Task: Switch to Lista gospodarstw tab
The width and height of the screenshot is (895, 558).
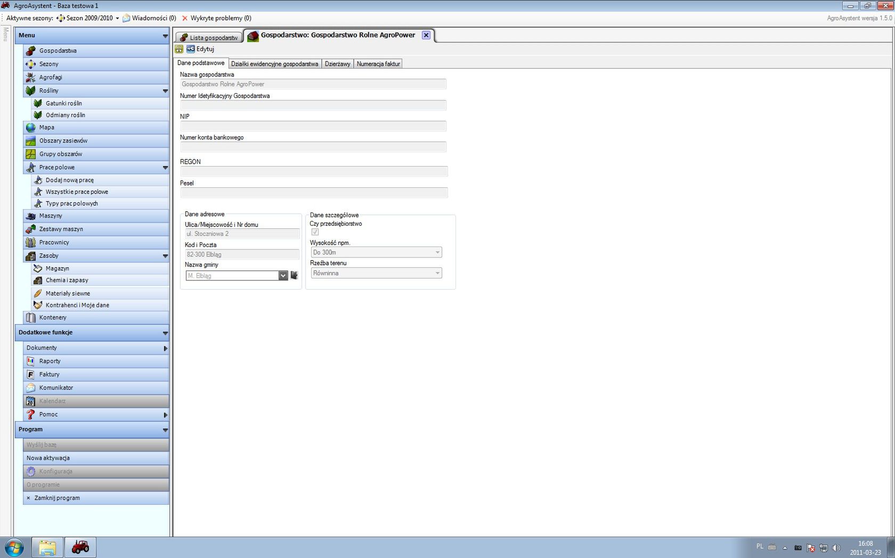Action: coord(209,37)
